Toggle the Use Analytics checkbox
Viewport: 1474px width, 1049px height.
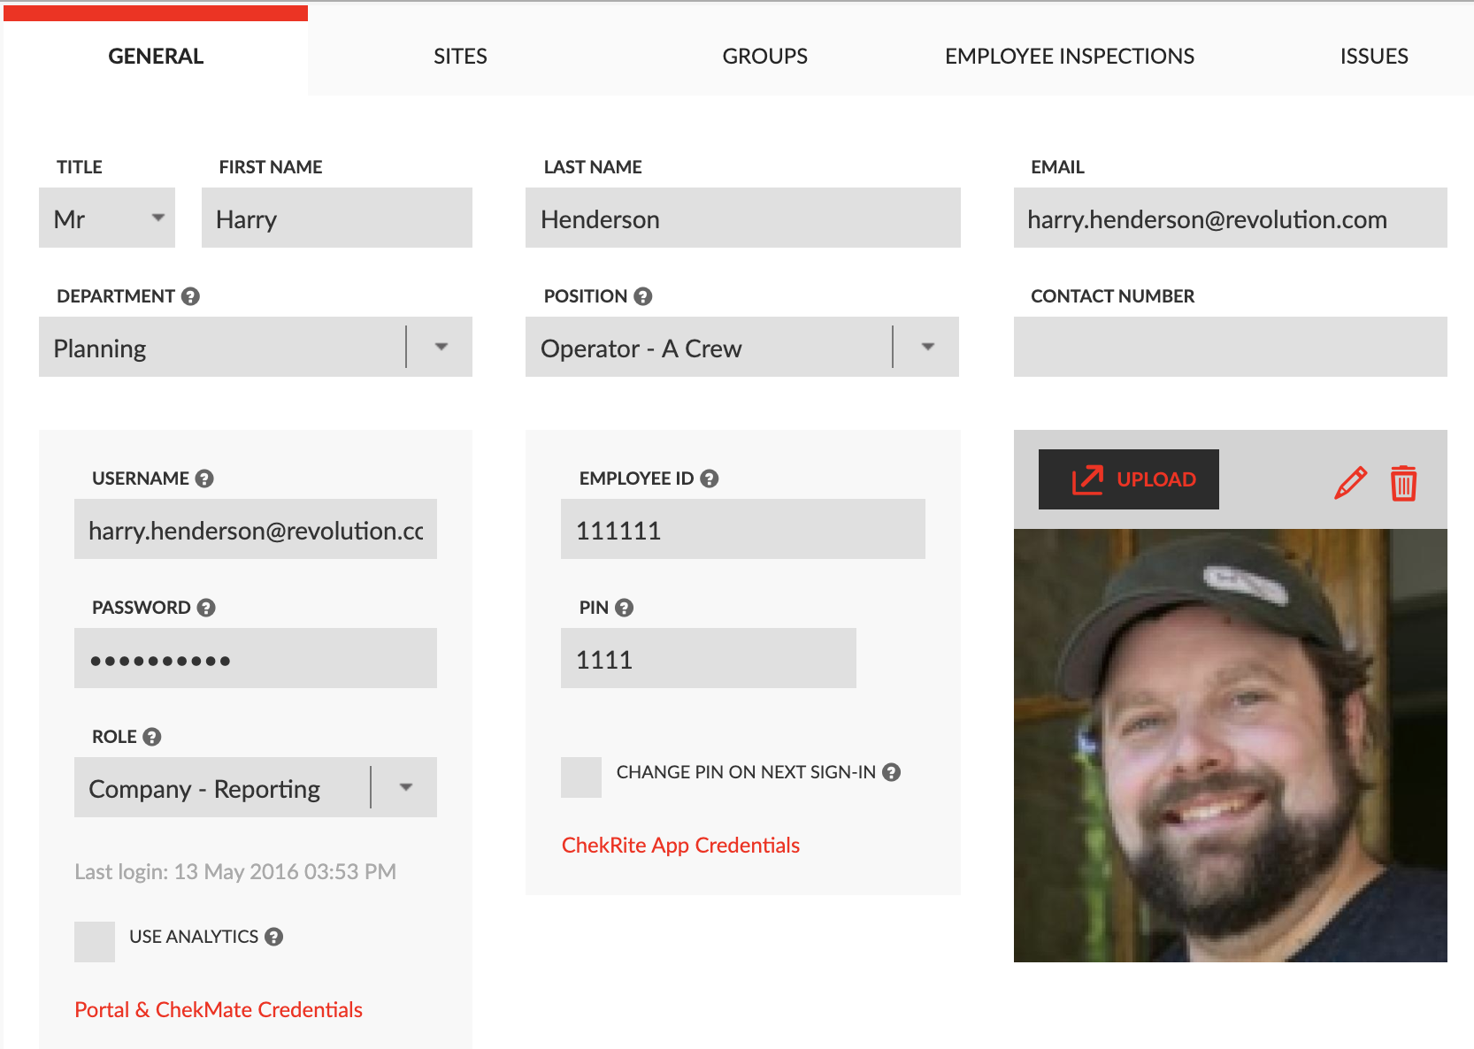pyautogui.click(x=95, y=942)
